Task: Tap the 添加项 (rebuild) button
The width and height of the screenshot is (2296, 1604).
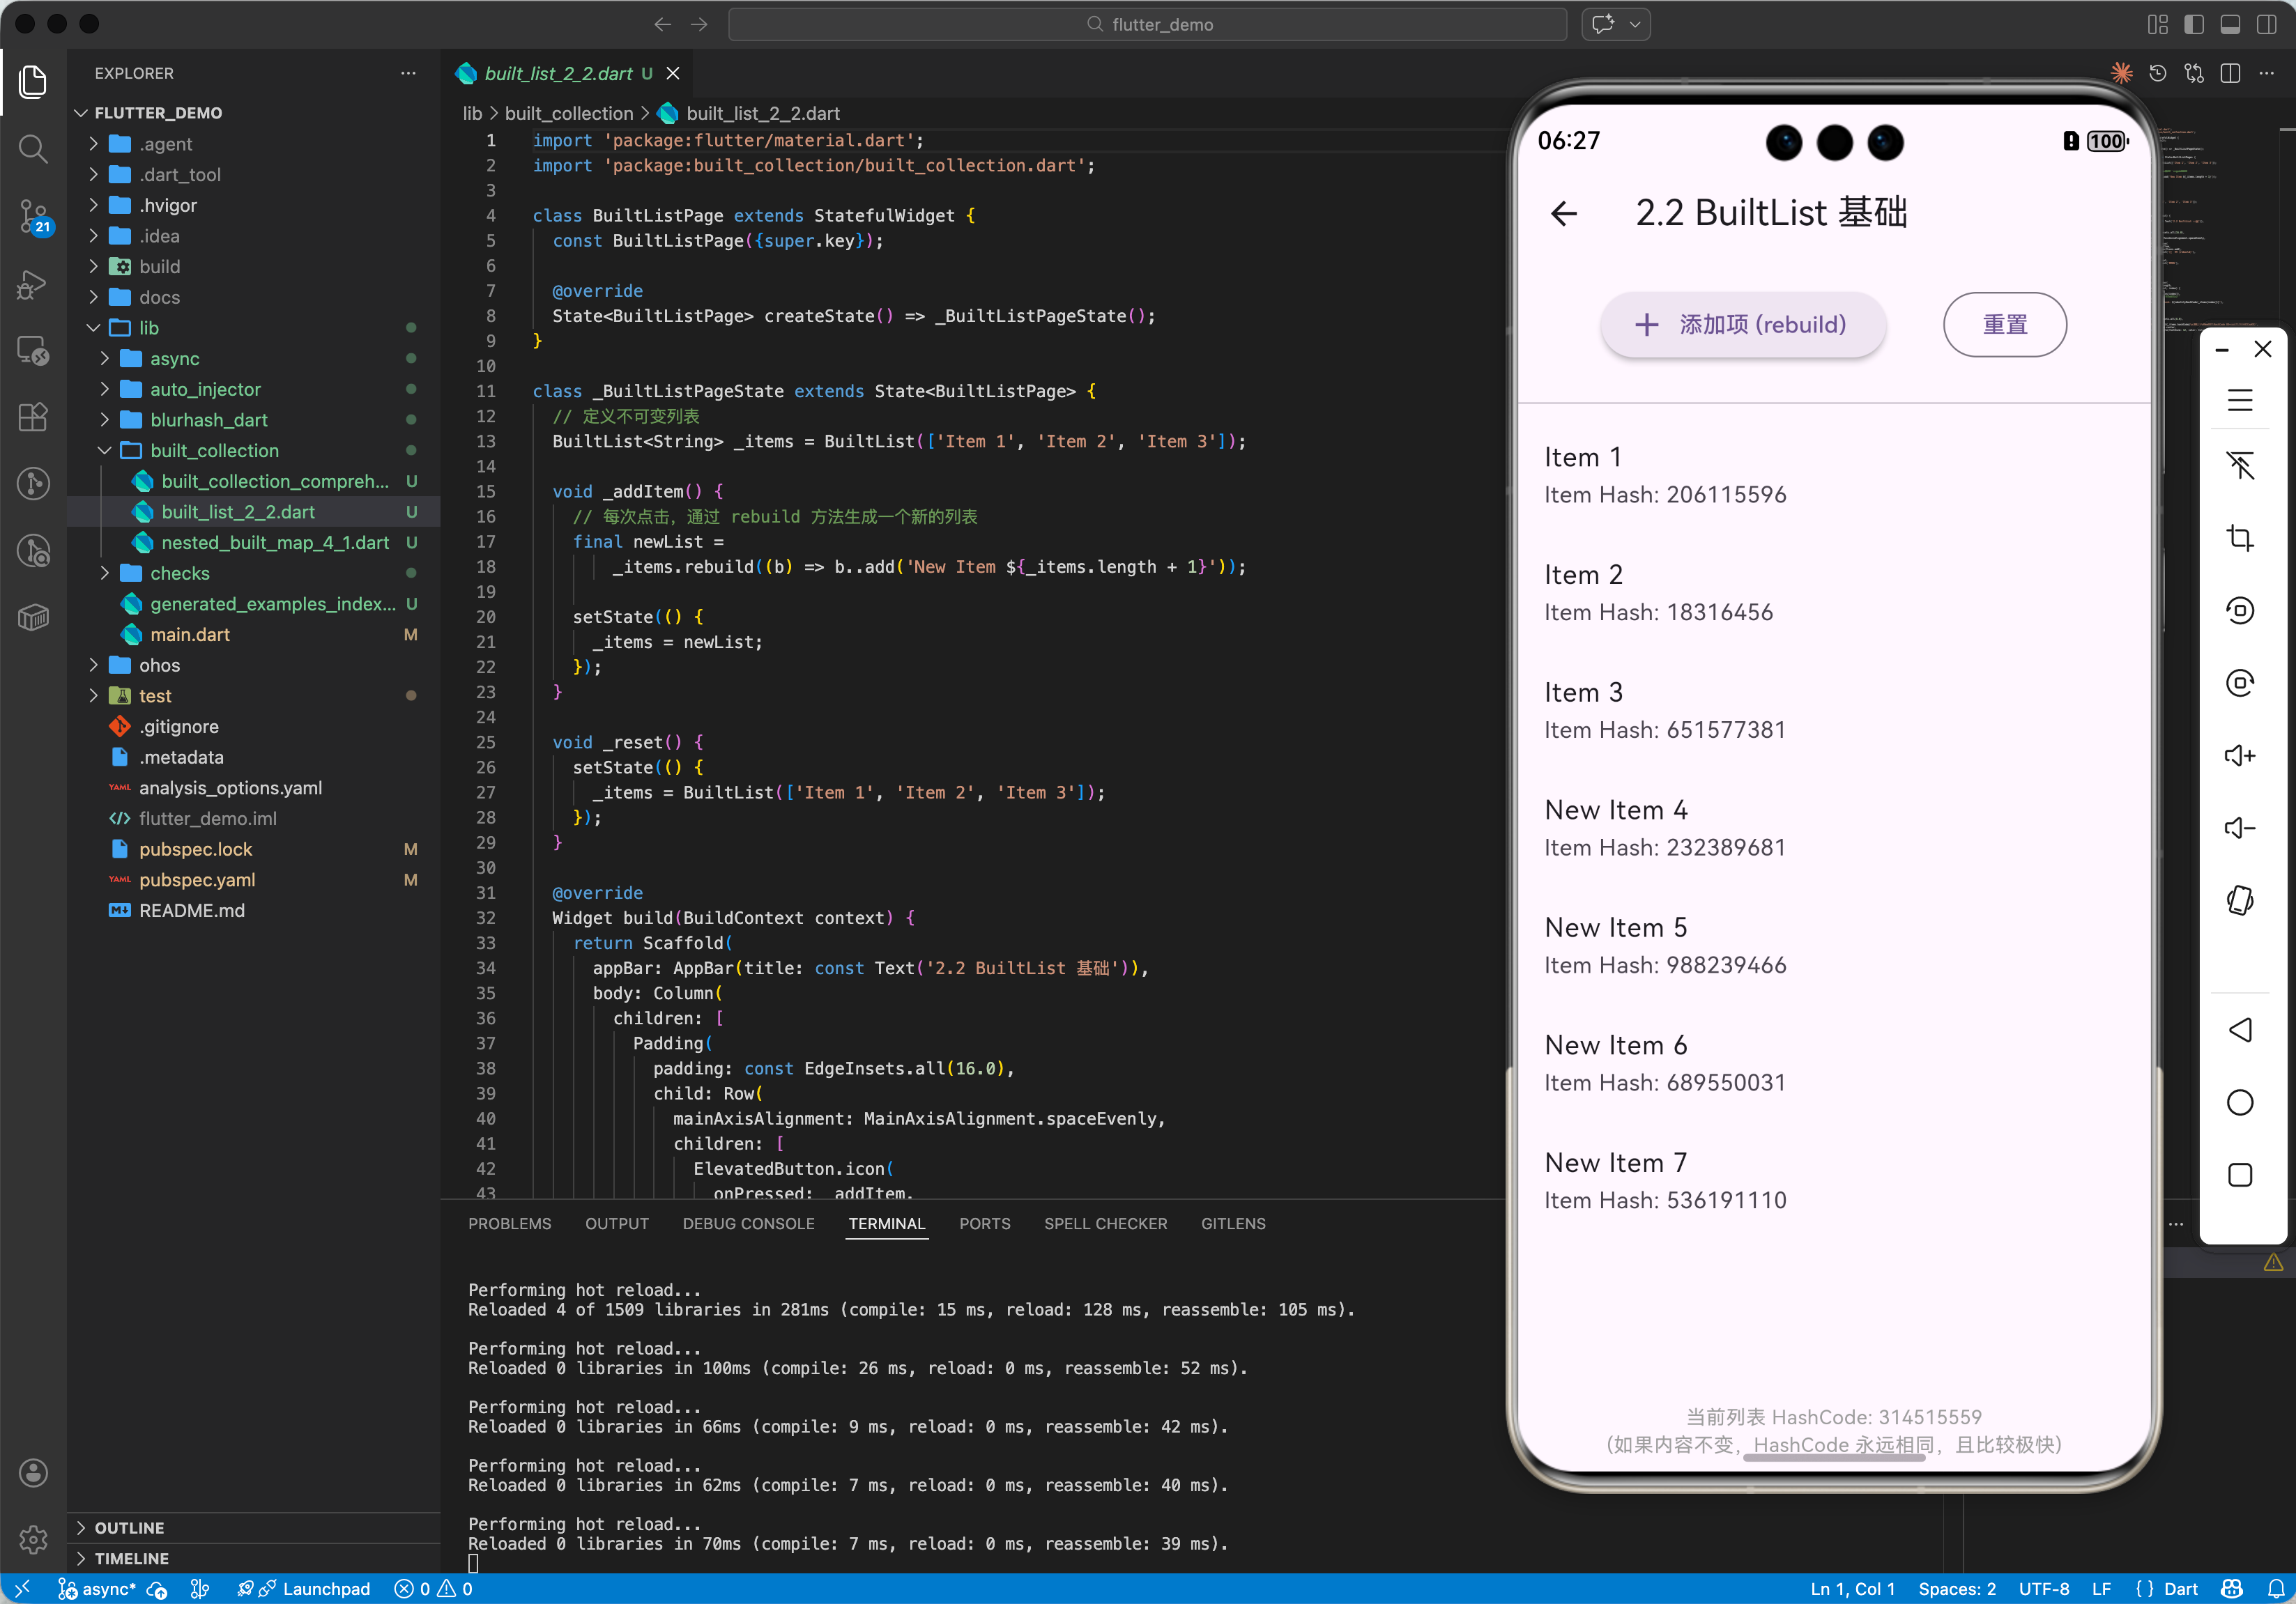Action: [1743, 325]
